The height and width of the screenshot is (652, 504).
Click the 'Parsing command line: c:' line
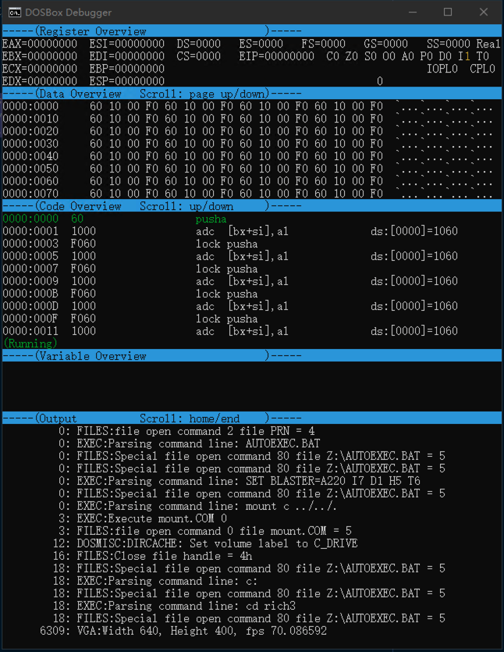(155, 580)
